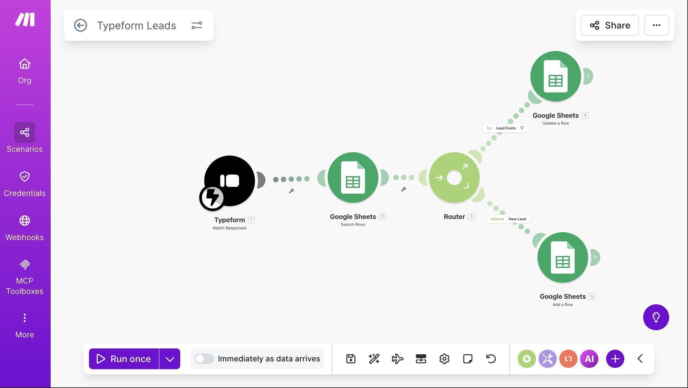Open Credentials from the sidebar
Screen dimensions: 688x388
[24, 183]
